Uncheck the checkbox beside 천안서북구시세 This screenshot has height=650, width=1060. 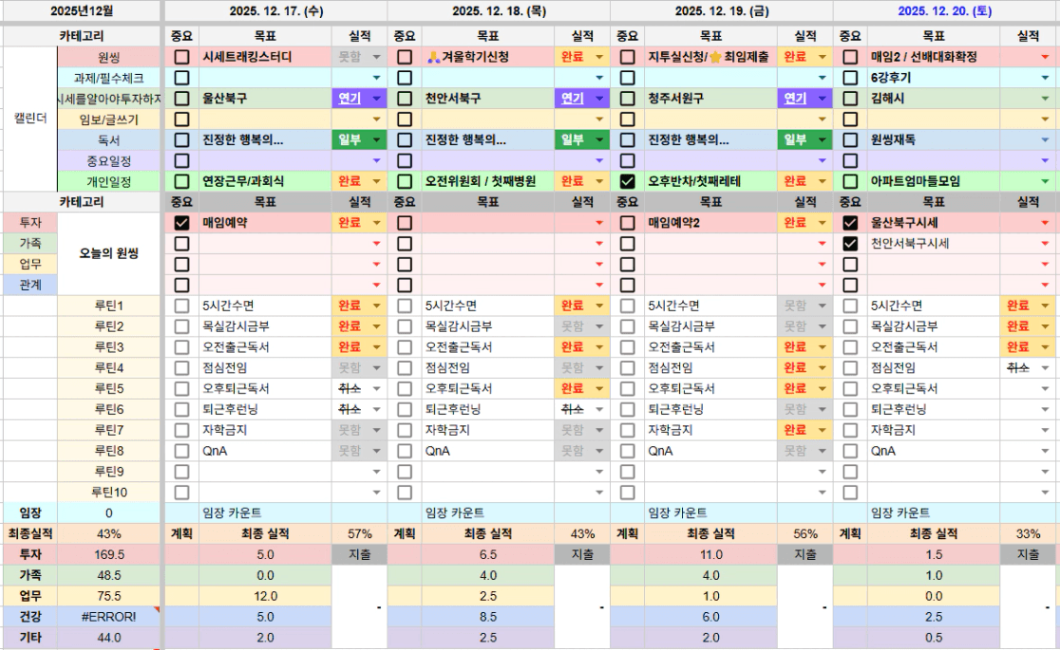[850, 243]
